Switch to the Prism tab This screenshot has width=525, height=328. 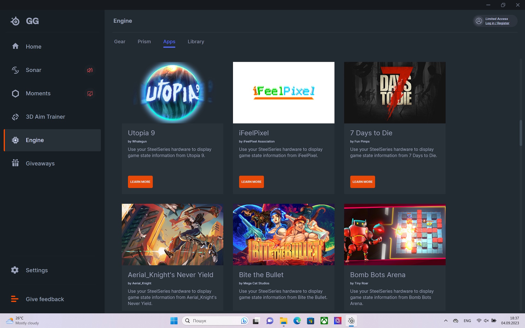[x=144, y=42]
